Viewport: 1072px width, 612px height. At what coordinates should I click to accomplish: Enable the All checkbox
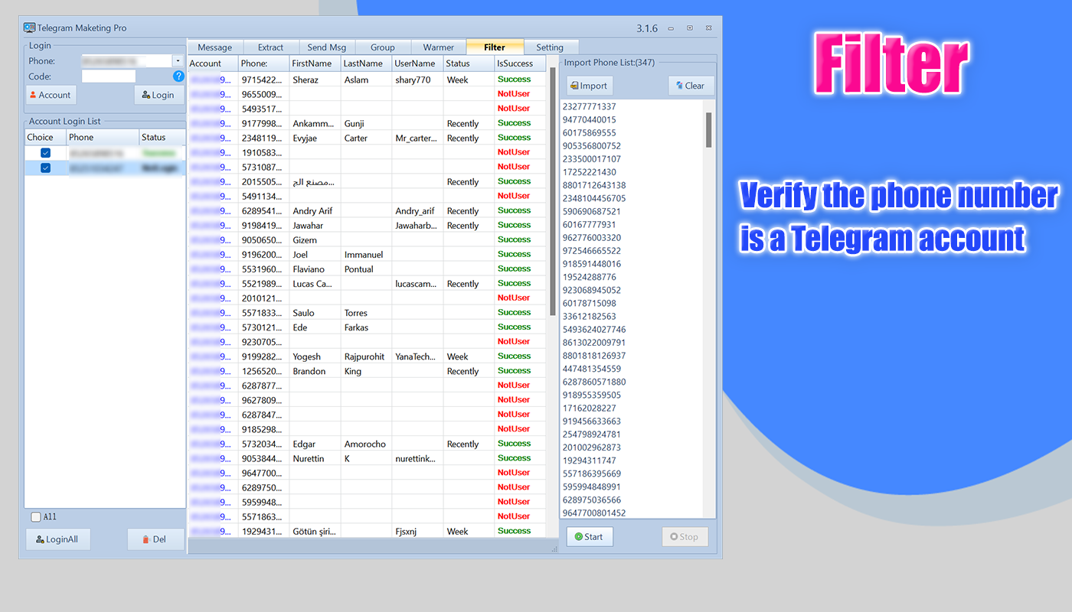(x=36, y=517)
